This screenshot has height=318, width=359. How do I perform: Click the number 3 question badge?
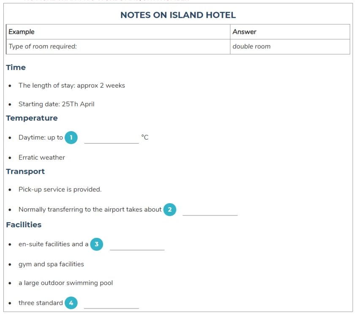pos(96,244)
